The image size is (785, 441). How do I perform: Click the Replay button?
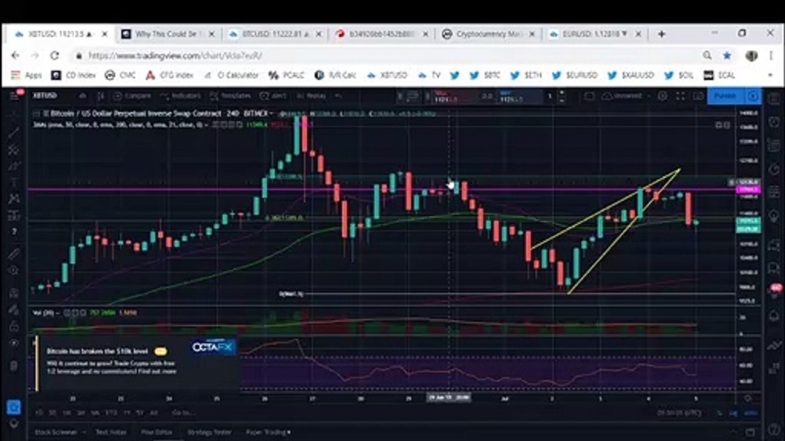tap(311, 96)
